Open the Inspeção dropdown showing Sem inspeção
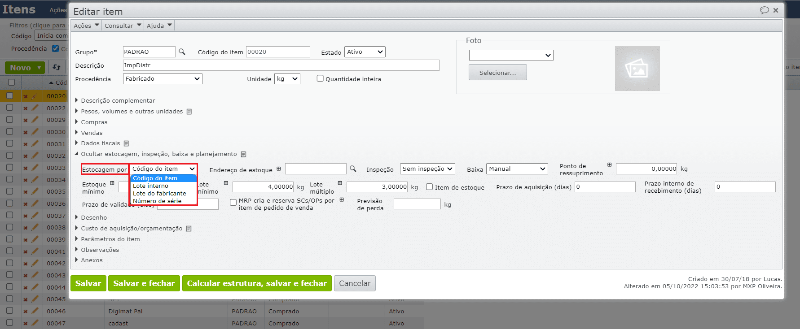The width and height of the screenshot is (800, 329). pos(427,169)
